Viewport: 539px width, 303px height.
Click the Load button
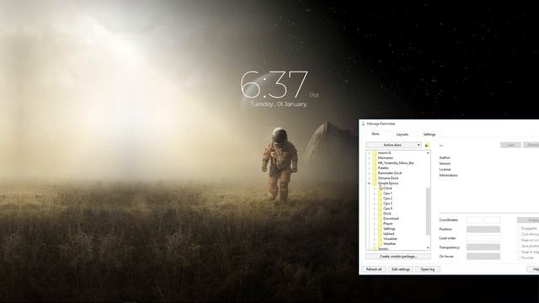point(511,145)
